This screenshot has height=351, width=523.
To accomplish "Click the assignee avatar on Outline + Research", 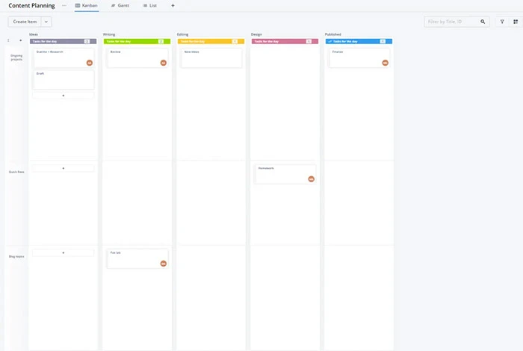I will (x=90, y=63).
